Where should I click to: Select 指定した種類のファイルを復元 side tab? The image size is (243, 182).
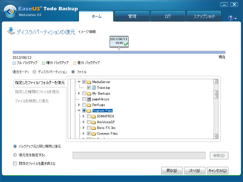(x=37, y=92)
